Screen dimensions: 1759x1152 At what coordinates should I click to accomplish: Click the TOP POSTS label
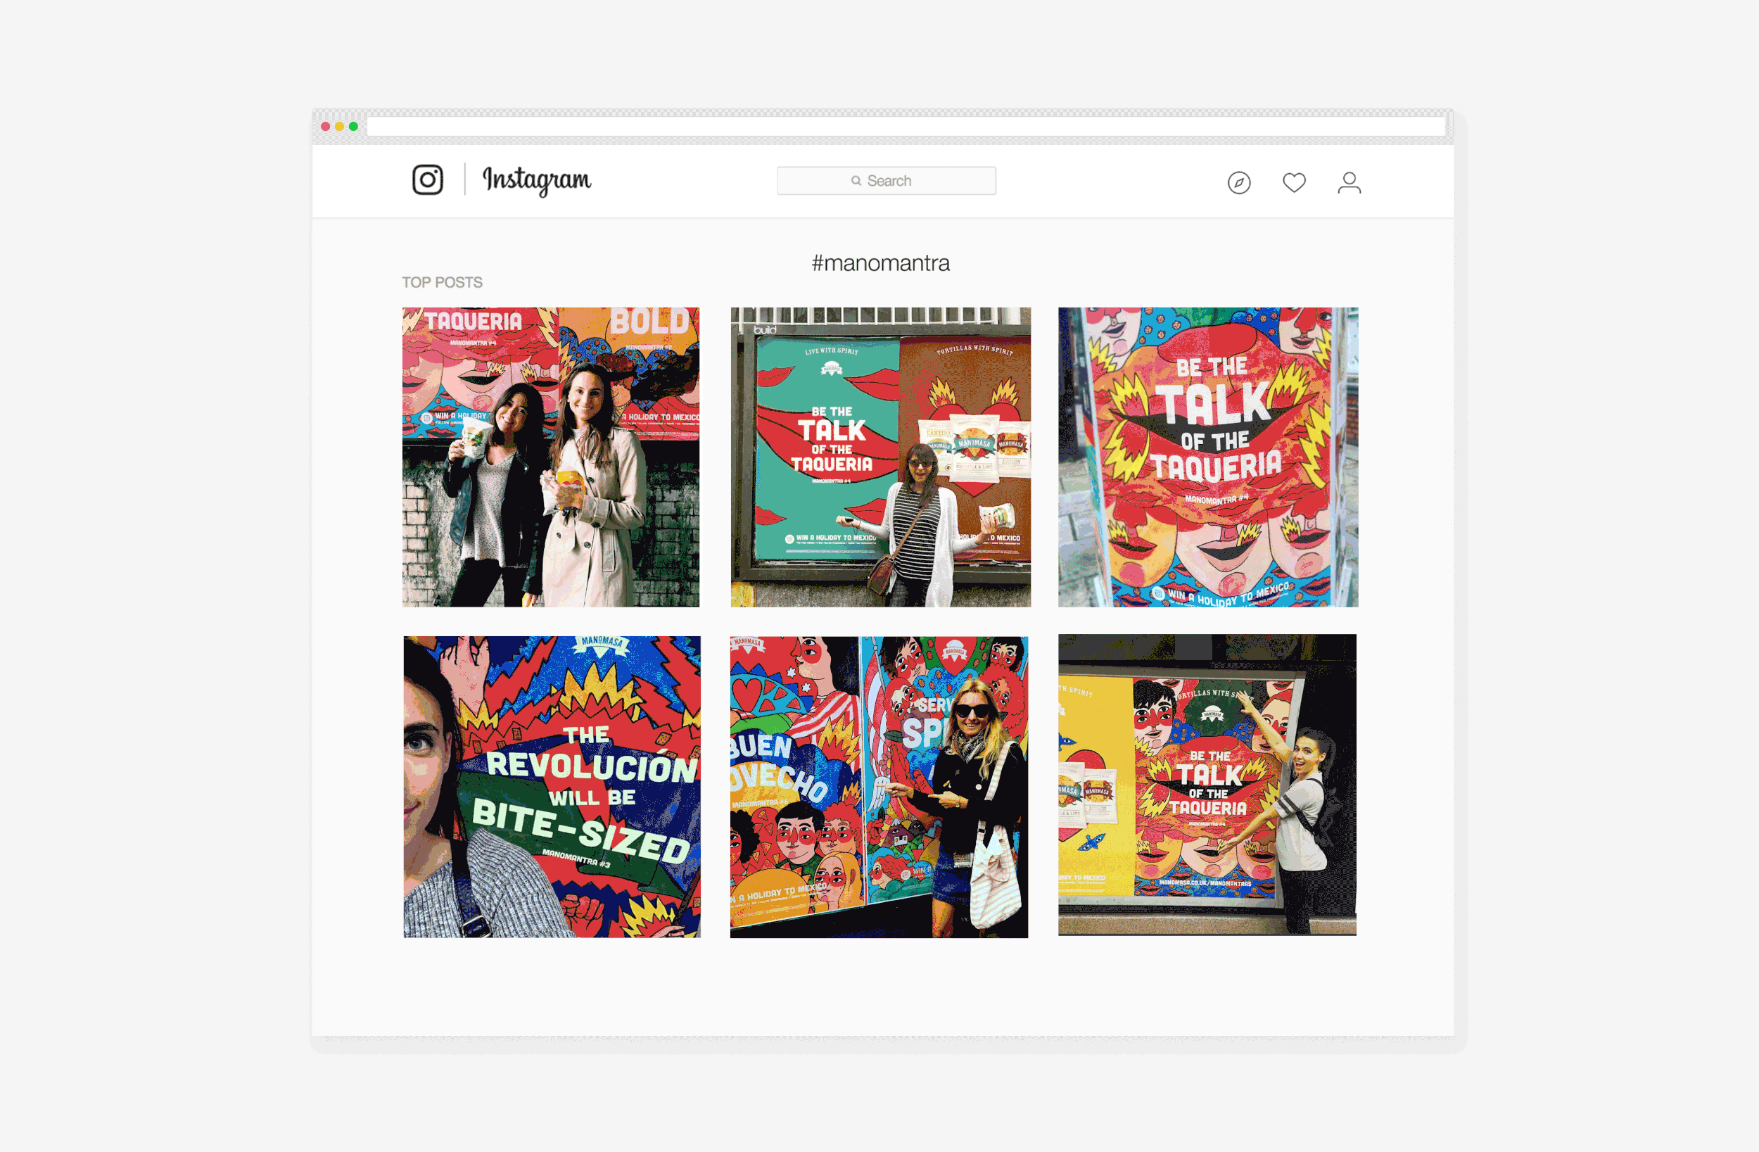[x=442, y=282]
